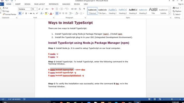
Task: Switch to Web Layout view
Action: pyautogui.click(x=160, y=99)
